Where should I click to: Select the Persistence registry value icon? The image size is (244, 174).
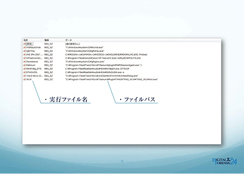tap(24, 61)
